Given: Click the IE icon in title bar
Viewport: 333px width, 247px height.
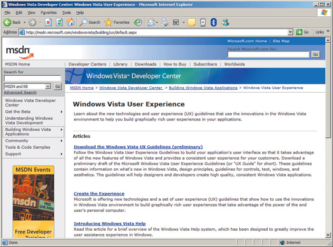Looking at the screenshot, I should 4,4.
